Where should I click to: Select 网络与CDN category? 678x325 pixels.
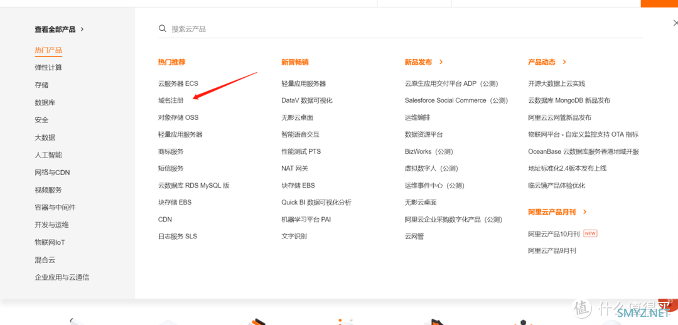pos(52,173)
